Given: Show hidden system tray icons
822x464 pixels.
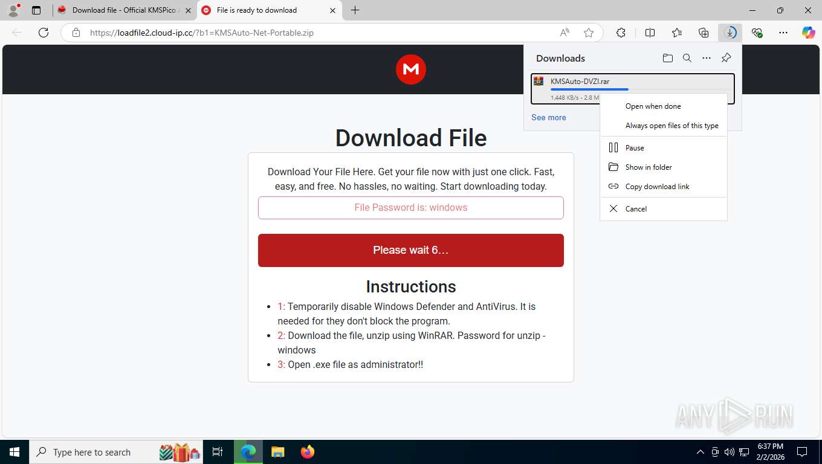Looking at the screenshot, I should 701,452.
